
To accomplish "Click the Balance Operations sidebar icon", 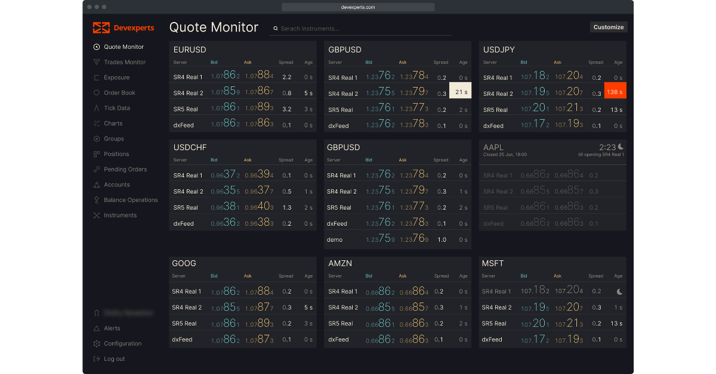I will [97, 200].
